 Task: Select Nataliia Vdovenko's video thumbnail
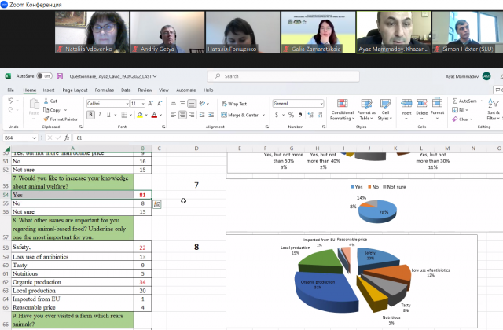click(x=92, y=32)
